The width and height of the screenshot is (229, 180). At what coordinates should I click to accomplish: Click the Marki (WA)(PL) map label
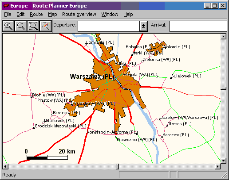click(x=147, y=53)
